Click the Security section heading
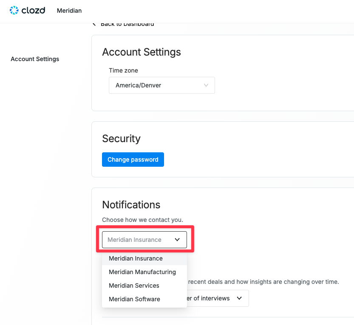This screenshot has height=325, width=354. pyautogui.click(x=121, y=139)
